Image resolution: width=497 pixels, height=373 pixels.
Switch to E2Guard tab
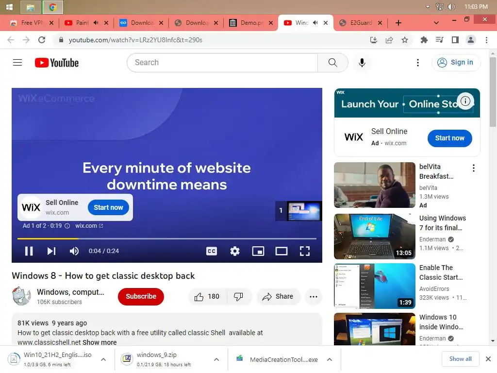(361, 23)
